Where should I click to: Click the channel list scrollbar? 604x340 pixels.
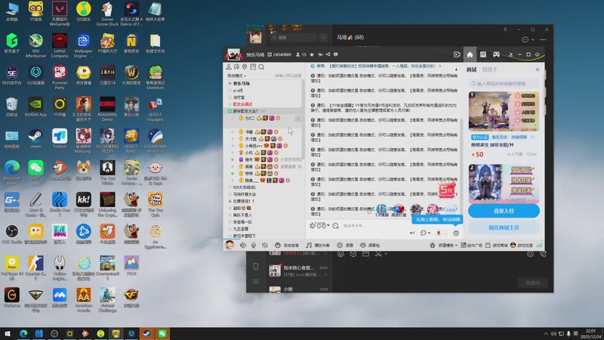coord(303,119)
